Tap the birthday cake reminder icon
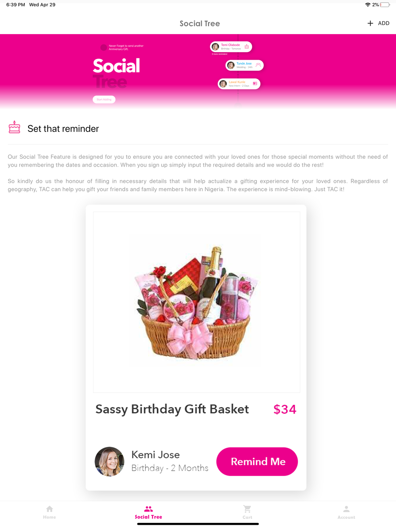 pos(15,127)
